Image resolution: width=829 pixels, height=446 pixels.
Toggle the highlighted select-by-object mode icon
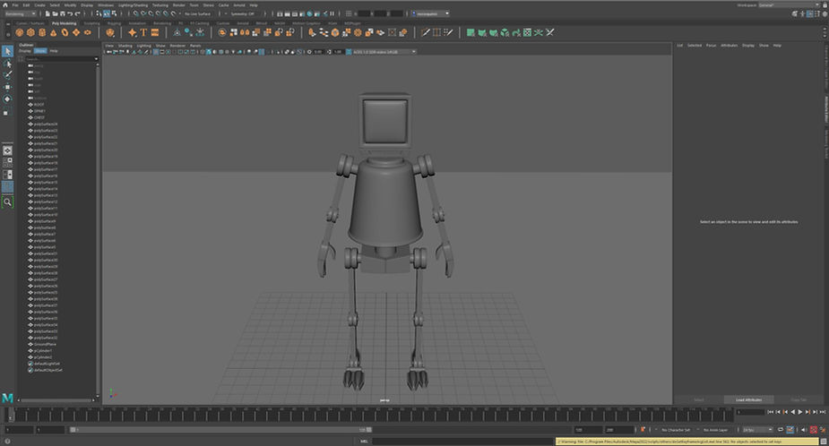point(107,13)
